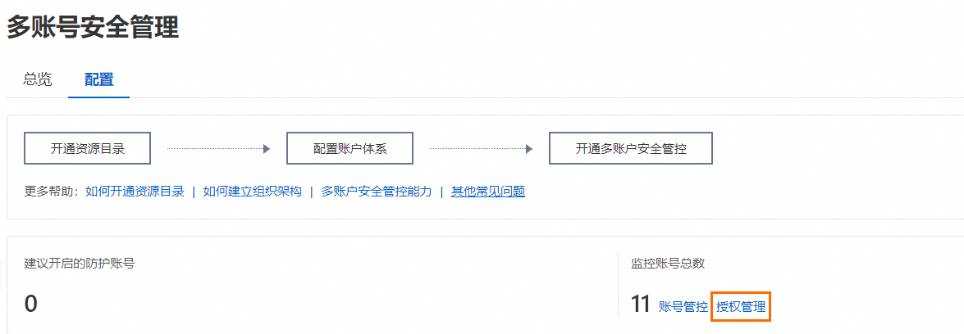Click the 开通多账户安全管控 step button

pos(630,149)
